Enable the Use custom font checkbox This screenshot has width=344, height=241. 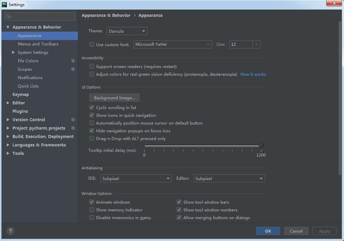click(x=91, y=44)
